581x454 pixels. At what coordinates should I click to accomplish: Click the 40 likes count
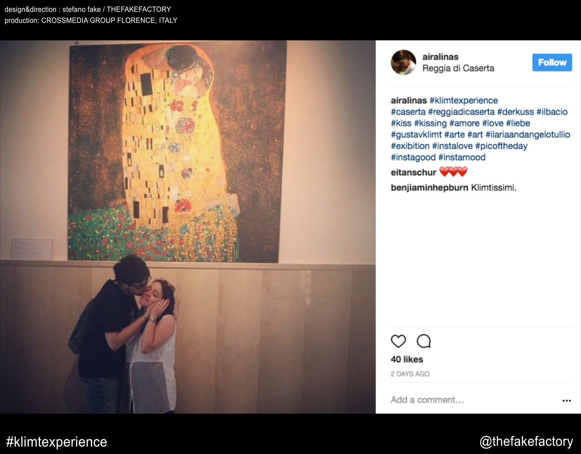pyautogui.click(x=407, y=360)
